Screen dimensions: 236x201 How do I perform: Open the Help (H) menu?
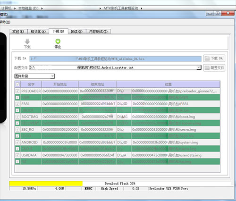click(5, 22)
